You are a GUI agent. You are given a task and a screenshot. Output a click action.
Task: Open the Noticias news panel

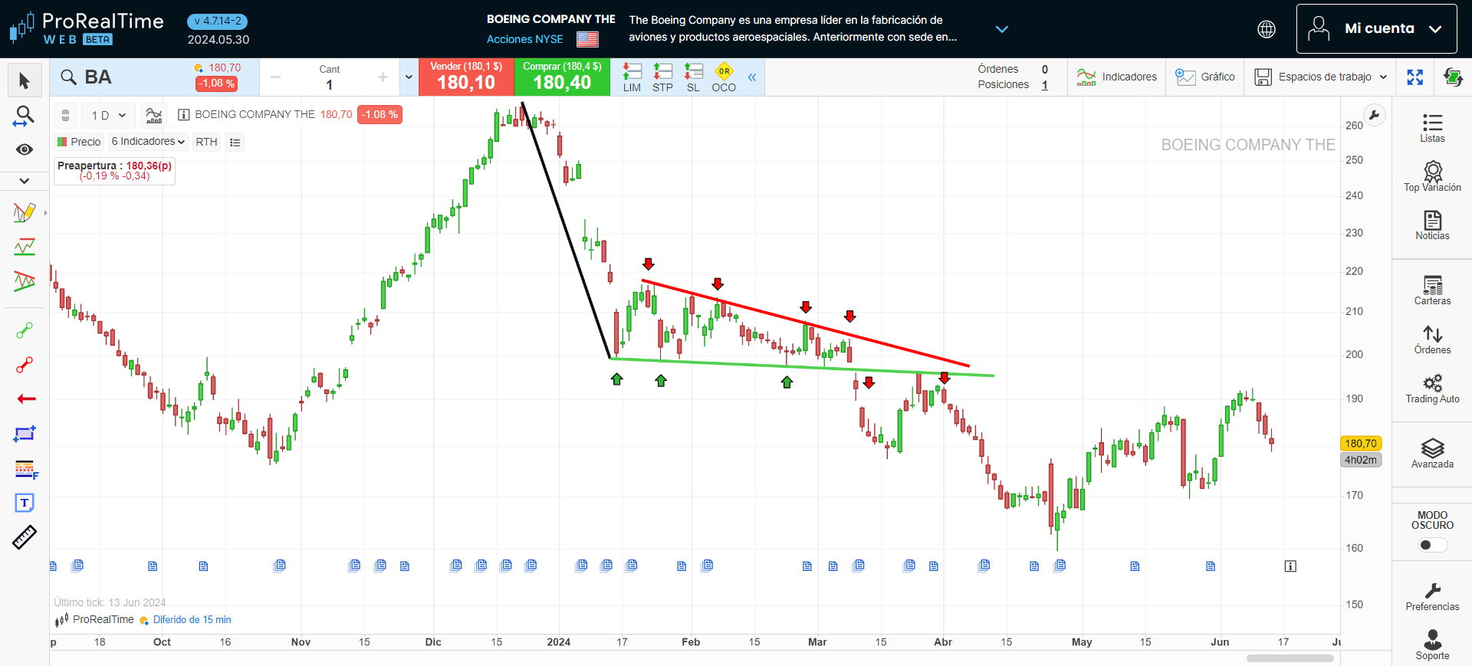pos(1431,225)
